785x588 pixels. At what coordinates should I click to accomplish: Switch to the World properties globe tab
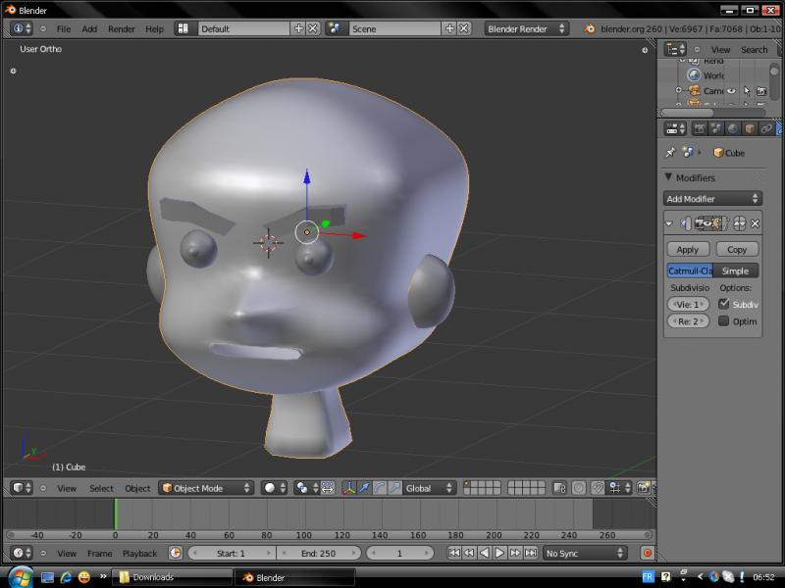732,128
